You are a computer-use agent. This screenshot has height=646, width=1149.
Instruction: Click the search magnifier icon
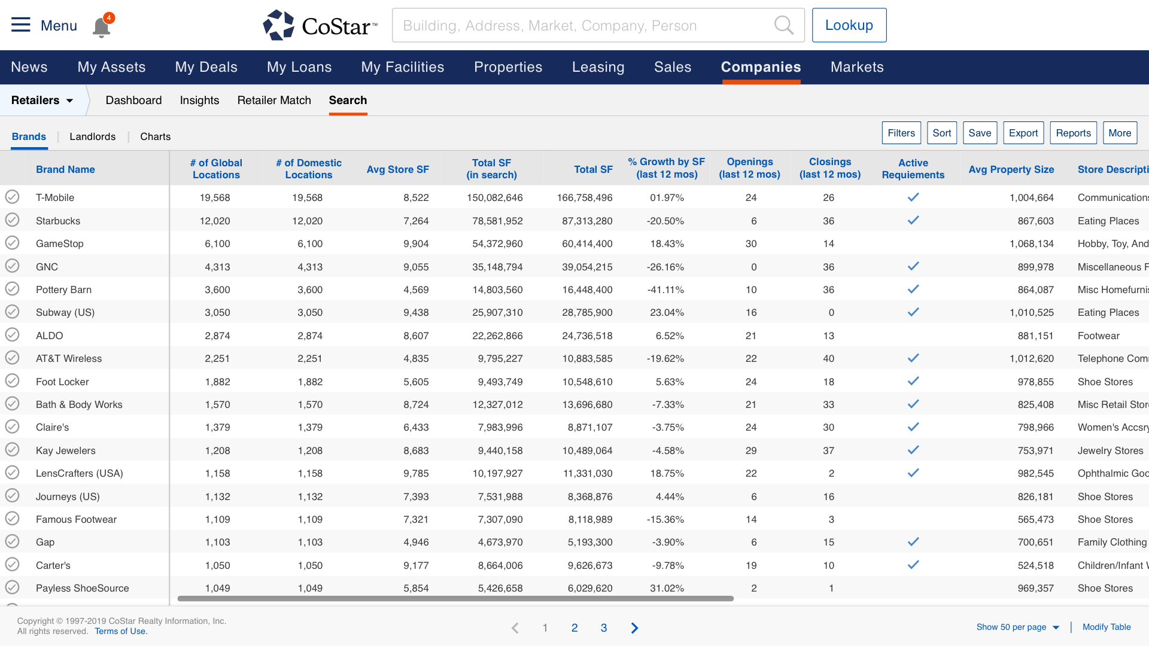point(783,25)
